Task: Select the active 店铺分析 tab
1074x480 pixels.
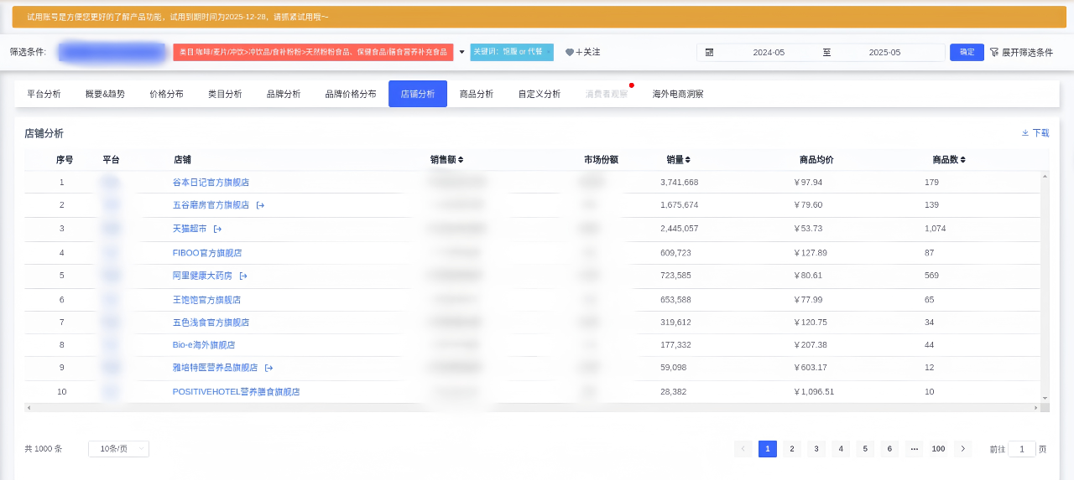Action: pos(418,94)
